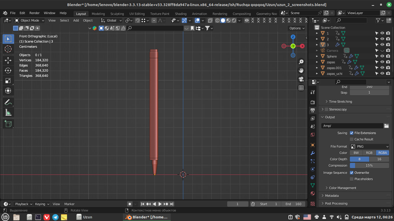This screenshot has height=221, width=394.
Task: Open the Scene properties tab
Action: coord(313,126)
